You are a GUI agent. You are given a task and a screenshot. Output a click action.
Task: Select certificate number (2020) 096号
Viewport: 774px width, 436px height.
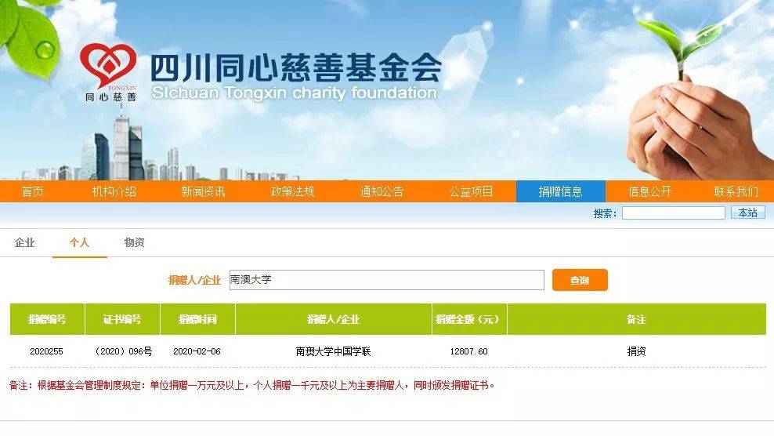124,351
